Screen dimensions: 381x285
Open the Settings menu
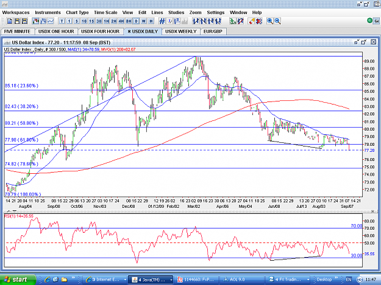tap(216, 12)
